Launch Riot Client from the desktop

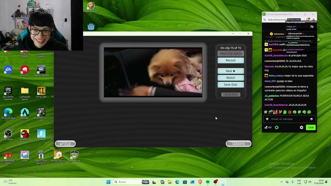tap(25, 71)
